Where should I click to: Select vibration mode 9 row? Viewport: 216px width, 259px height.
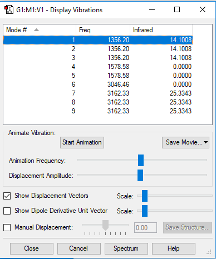[98, 111]
